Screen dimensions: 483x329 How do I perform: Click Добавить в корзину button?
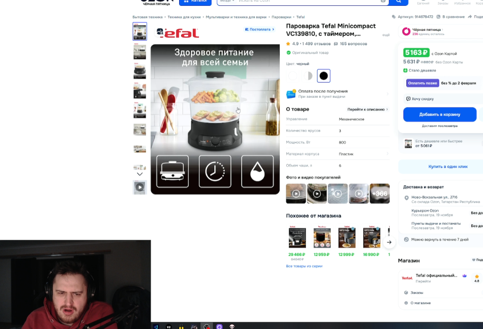coord(439,115)
